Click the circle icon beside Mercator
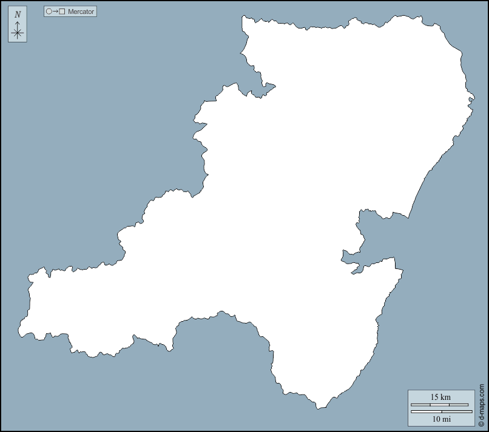 49,12
